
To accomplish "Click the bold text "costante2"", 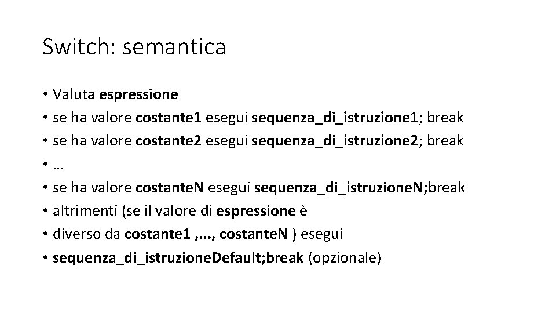I will [x=169, y=141].
